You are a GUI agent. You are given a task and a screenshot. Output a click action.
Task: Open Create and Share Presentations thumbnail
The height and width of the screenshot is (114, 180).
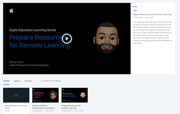point(45,95)
